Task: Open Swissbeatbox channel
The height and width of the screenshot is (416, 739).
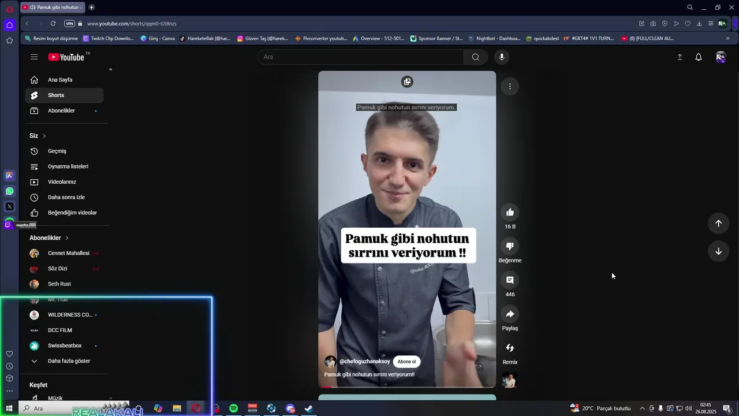Action: tap(64, 346)
